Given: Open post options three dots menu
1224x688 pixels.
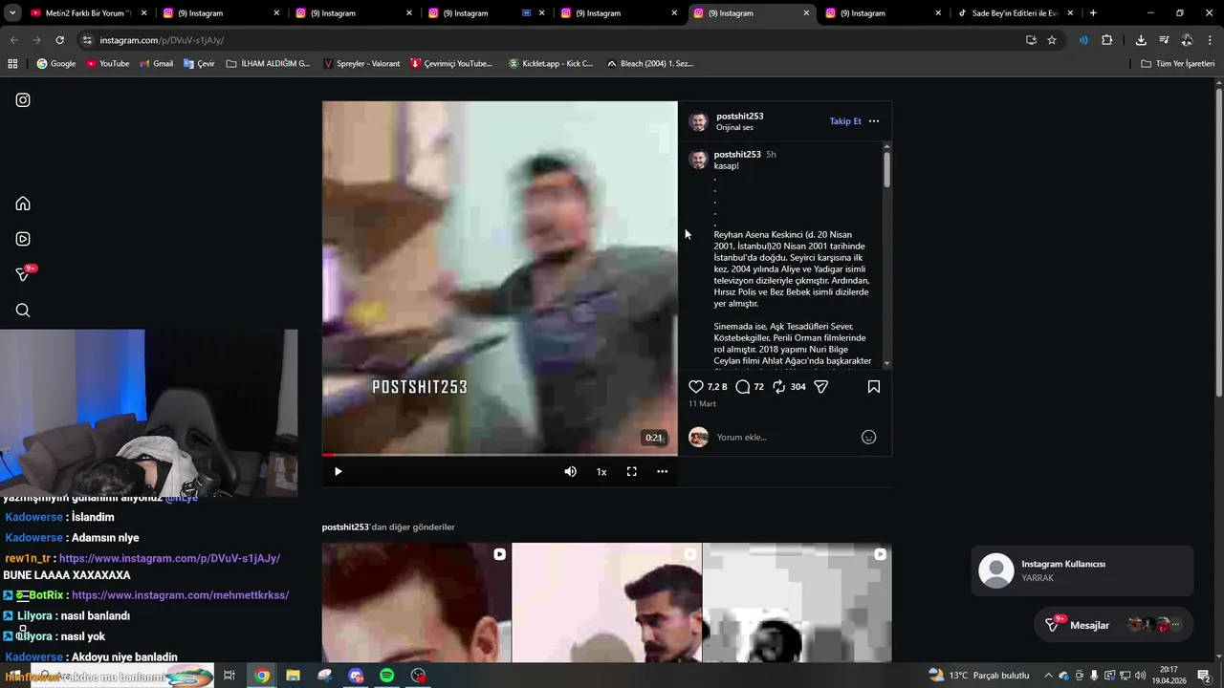Looking at the screenshot, I should (873, 121).
